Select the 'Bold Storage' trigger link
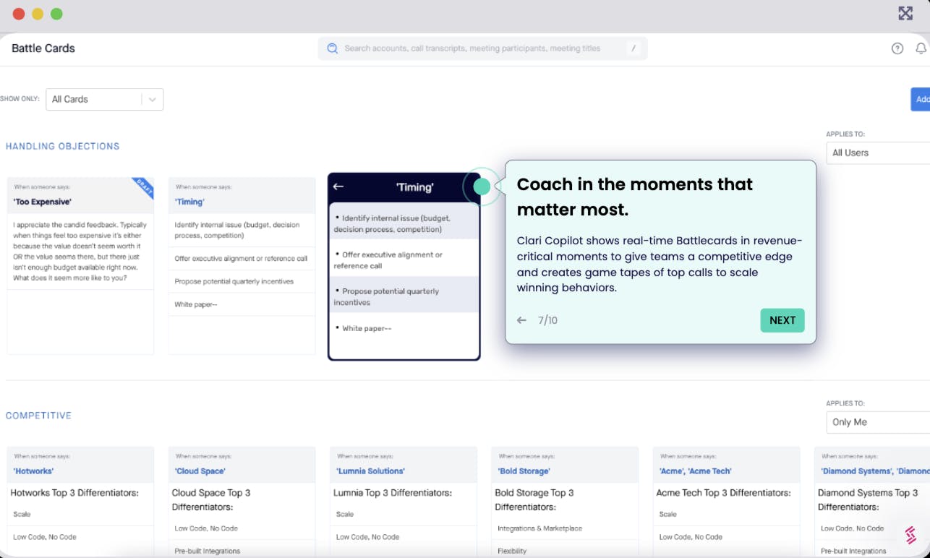This screenshot has width=930, height=558. (524, 471)
